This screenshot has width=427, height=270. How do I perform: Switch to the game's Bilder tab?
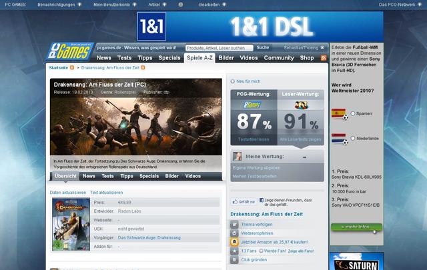tap(172, 176)
